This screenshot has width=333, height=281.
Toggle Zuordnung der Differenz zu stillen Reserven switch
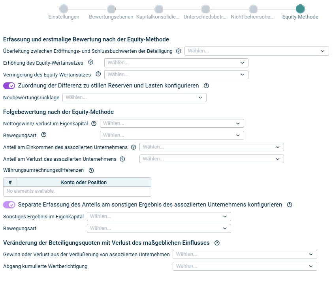[9, 86]
